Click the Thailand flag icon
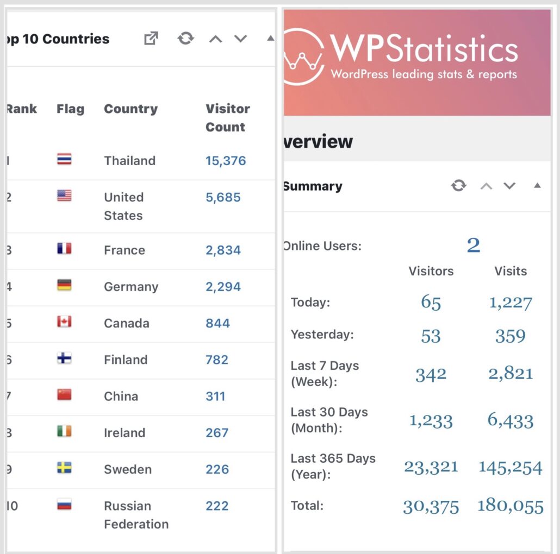This screenshot has height=554, width=560. click(x=64, y=160)
